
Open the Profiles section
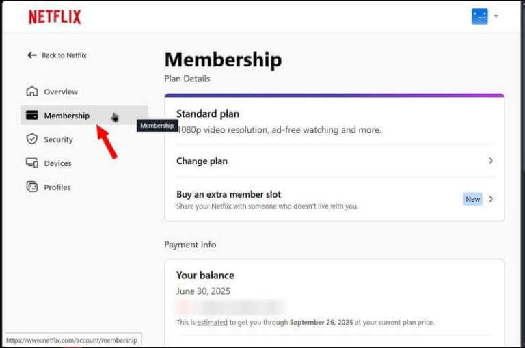[x=57, y=187]
